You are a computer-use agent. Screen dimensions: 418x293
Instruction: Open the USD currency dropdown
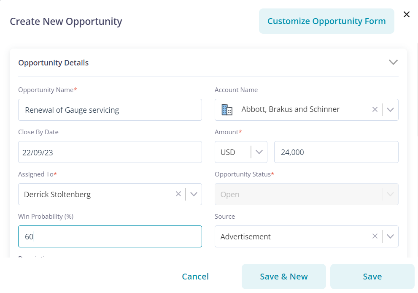click(x=259, y=152)
